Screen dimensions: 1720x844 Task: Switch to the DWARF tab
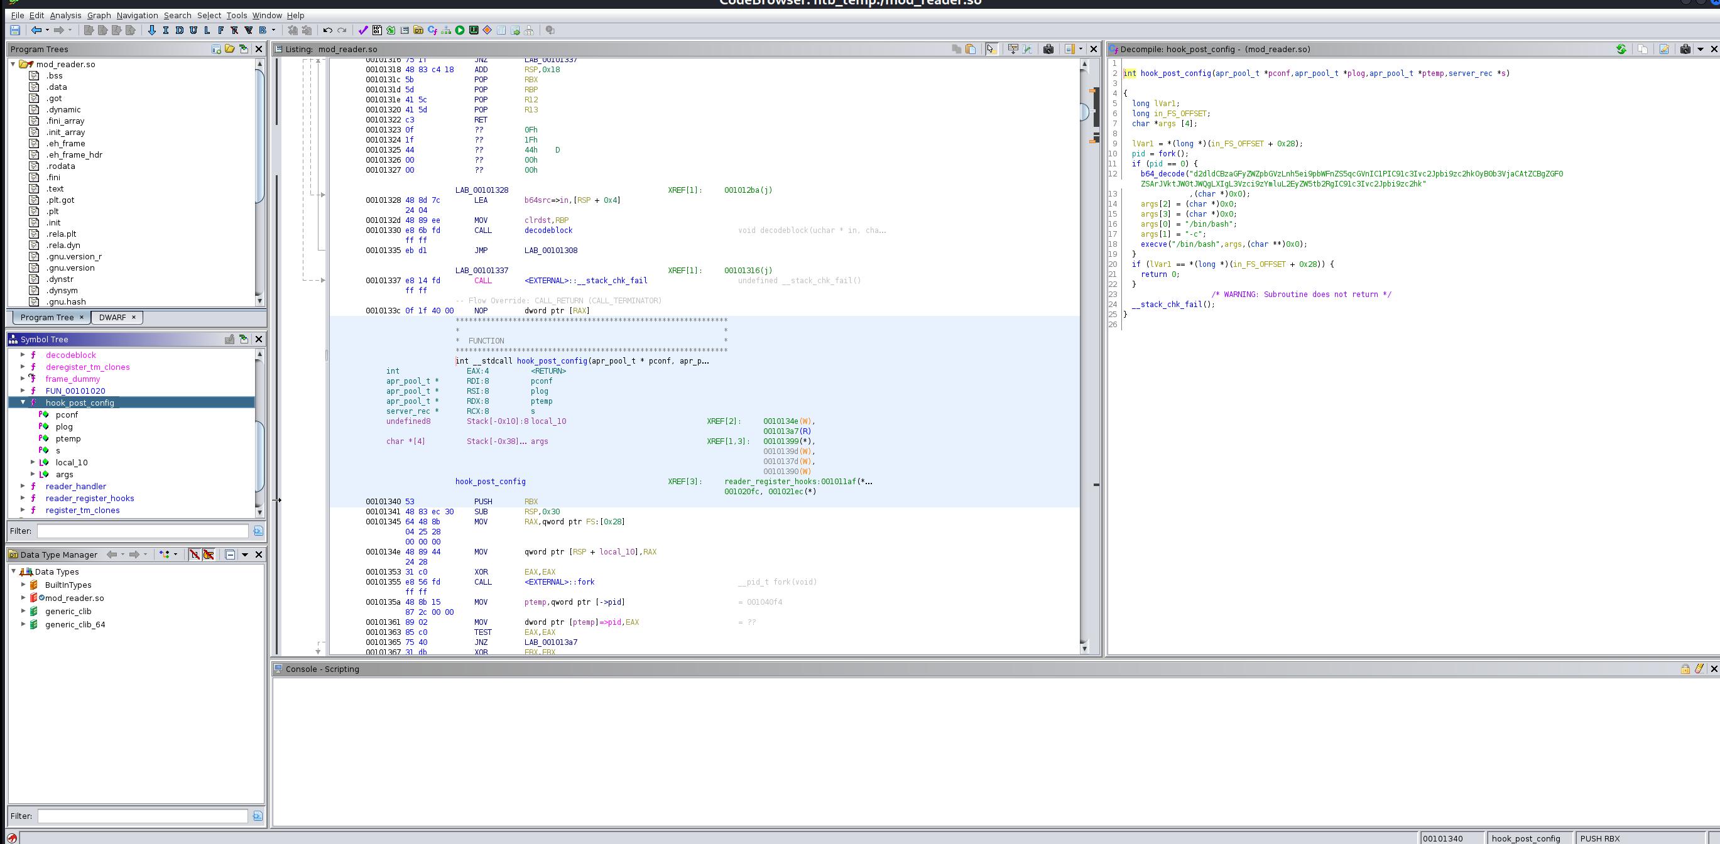112,317
